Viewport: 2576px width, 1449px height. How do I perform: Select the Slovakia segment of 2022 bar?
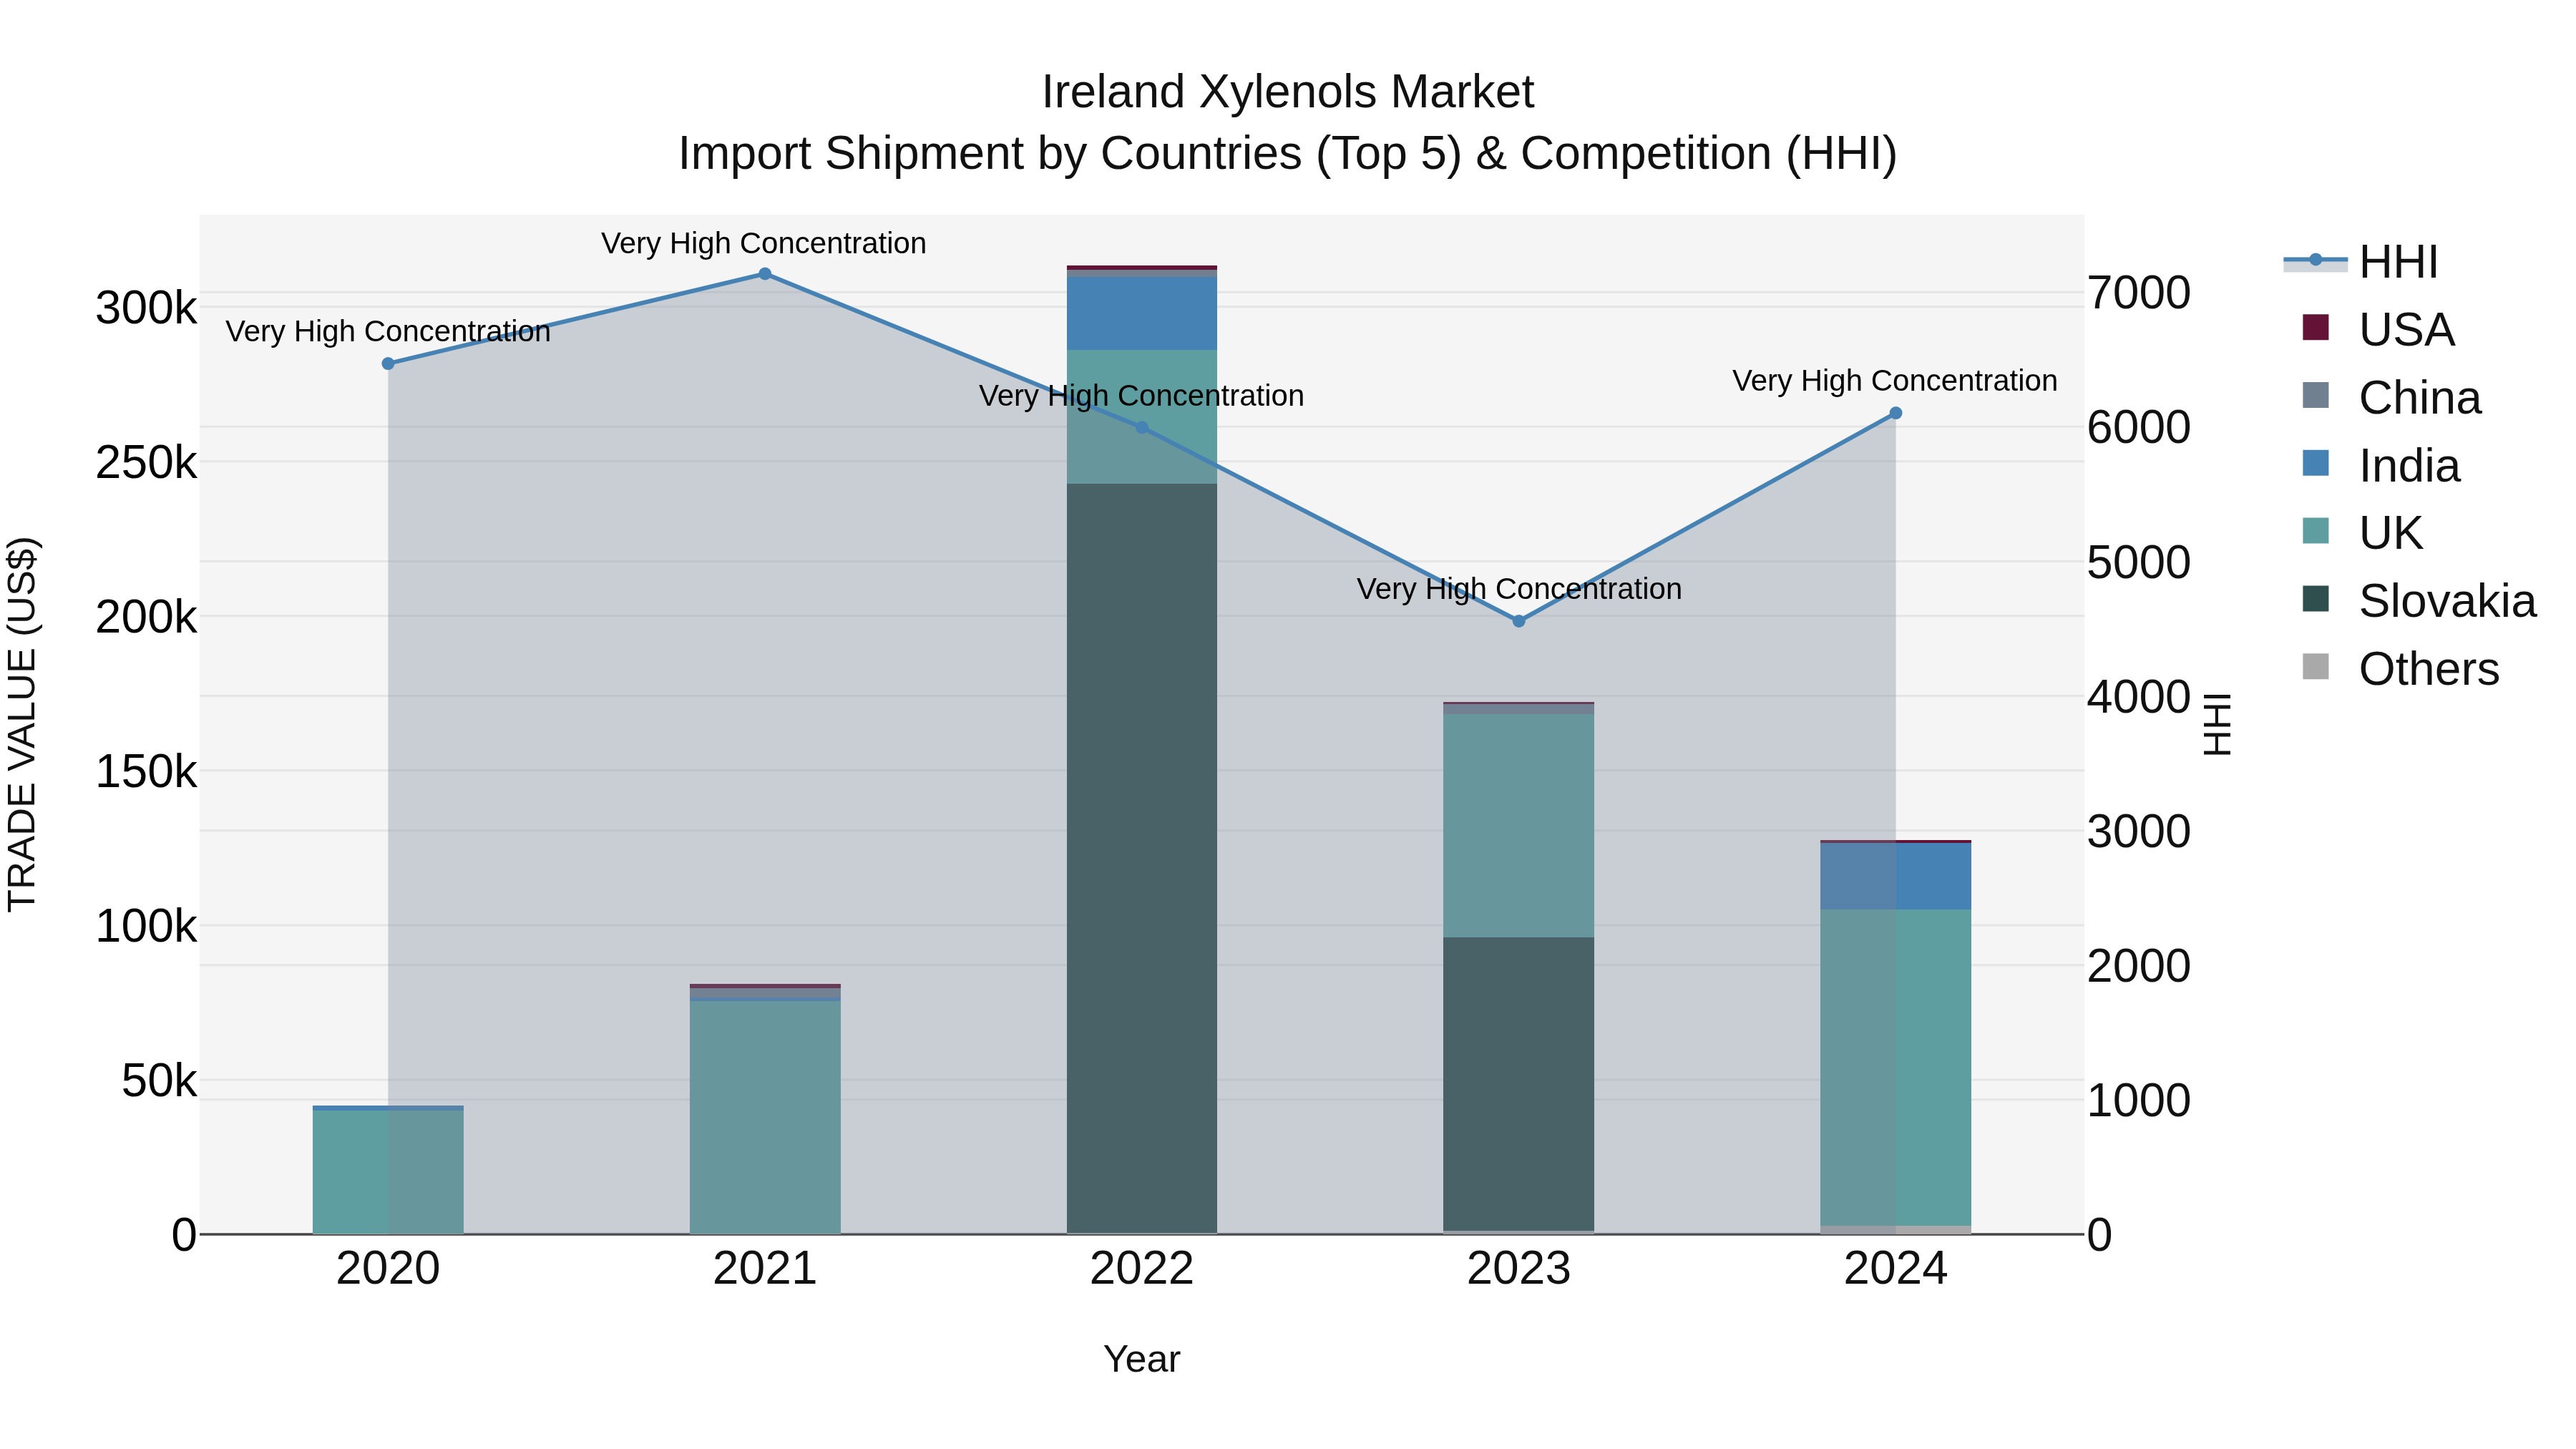(1142, 858)
